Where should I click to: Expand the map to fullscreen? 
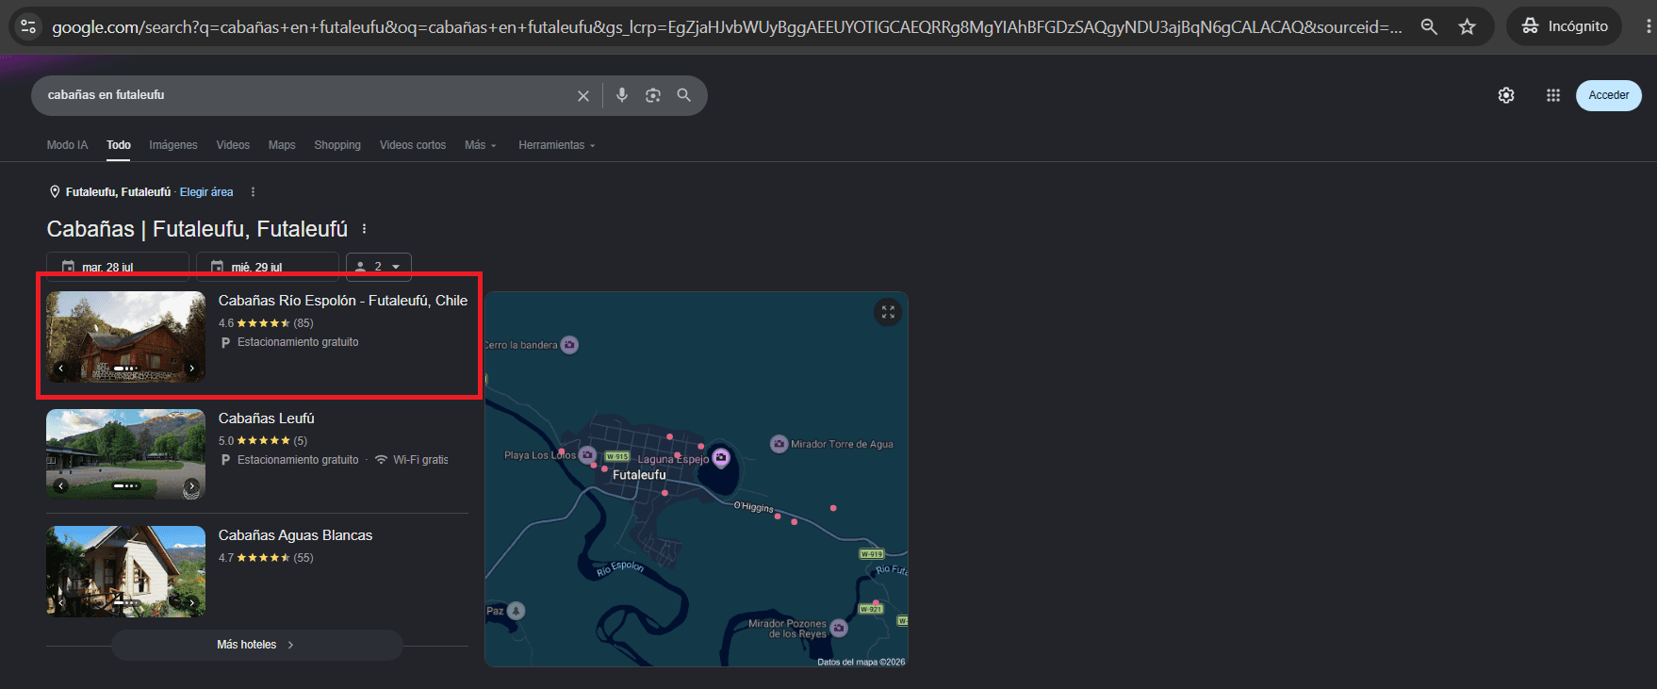888,312
